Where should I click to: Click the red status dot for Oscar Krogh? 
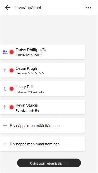(x=12, y=70)
